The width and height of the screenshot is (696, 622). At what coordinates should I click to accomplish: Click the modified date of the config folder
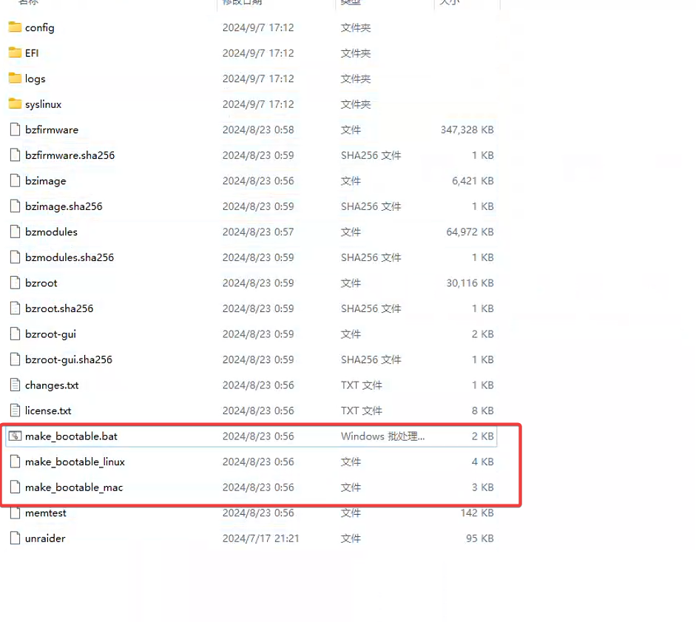(258, 27)
